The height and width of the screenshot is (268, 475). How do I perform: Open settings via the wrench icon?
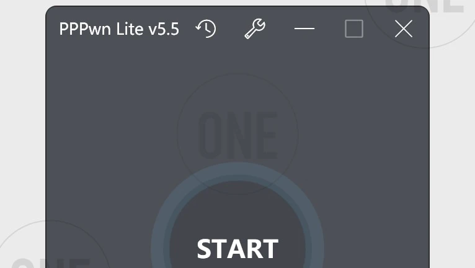pos(255,29)
